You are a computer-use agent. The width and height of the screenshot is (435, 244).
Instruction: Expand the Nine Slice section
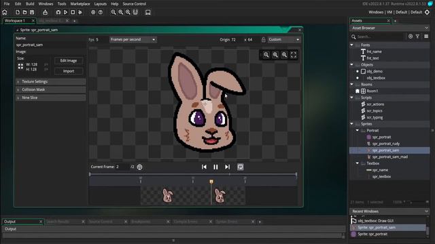50,98
